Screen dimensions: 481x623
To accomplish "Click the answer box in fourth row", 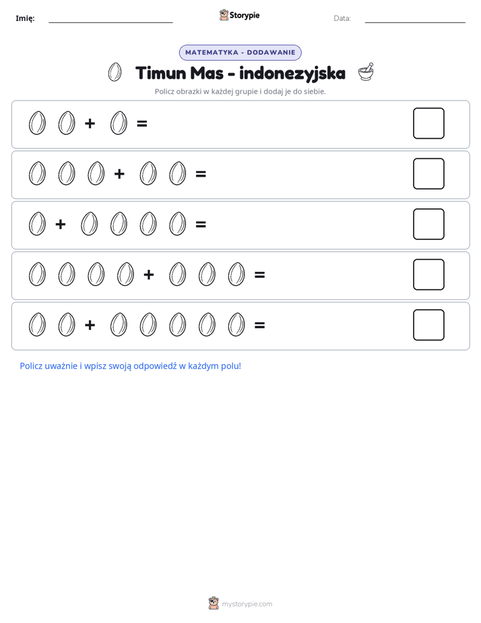I will tap(428, 274).
